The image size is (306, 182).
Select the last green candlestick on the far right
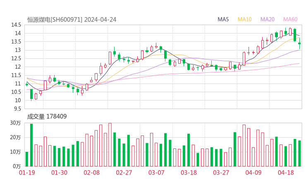(299, 43)
